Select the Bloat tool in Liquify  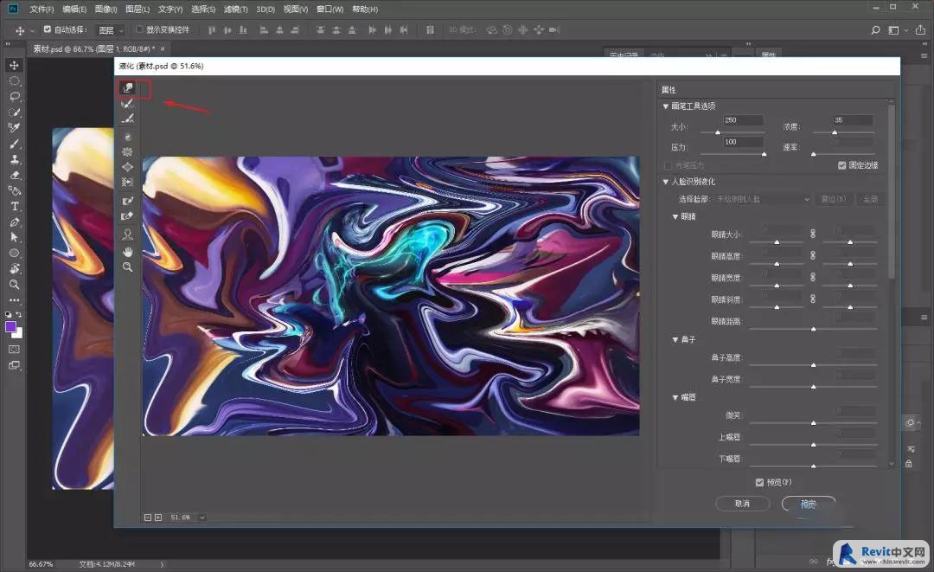click(x=127, y=167)
